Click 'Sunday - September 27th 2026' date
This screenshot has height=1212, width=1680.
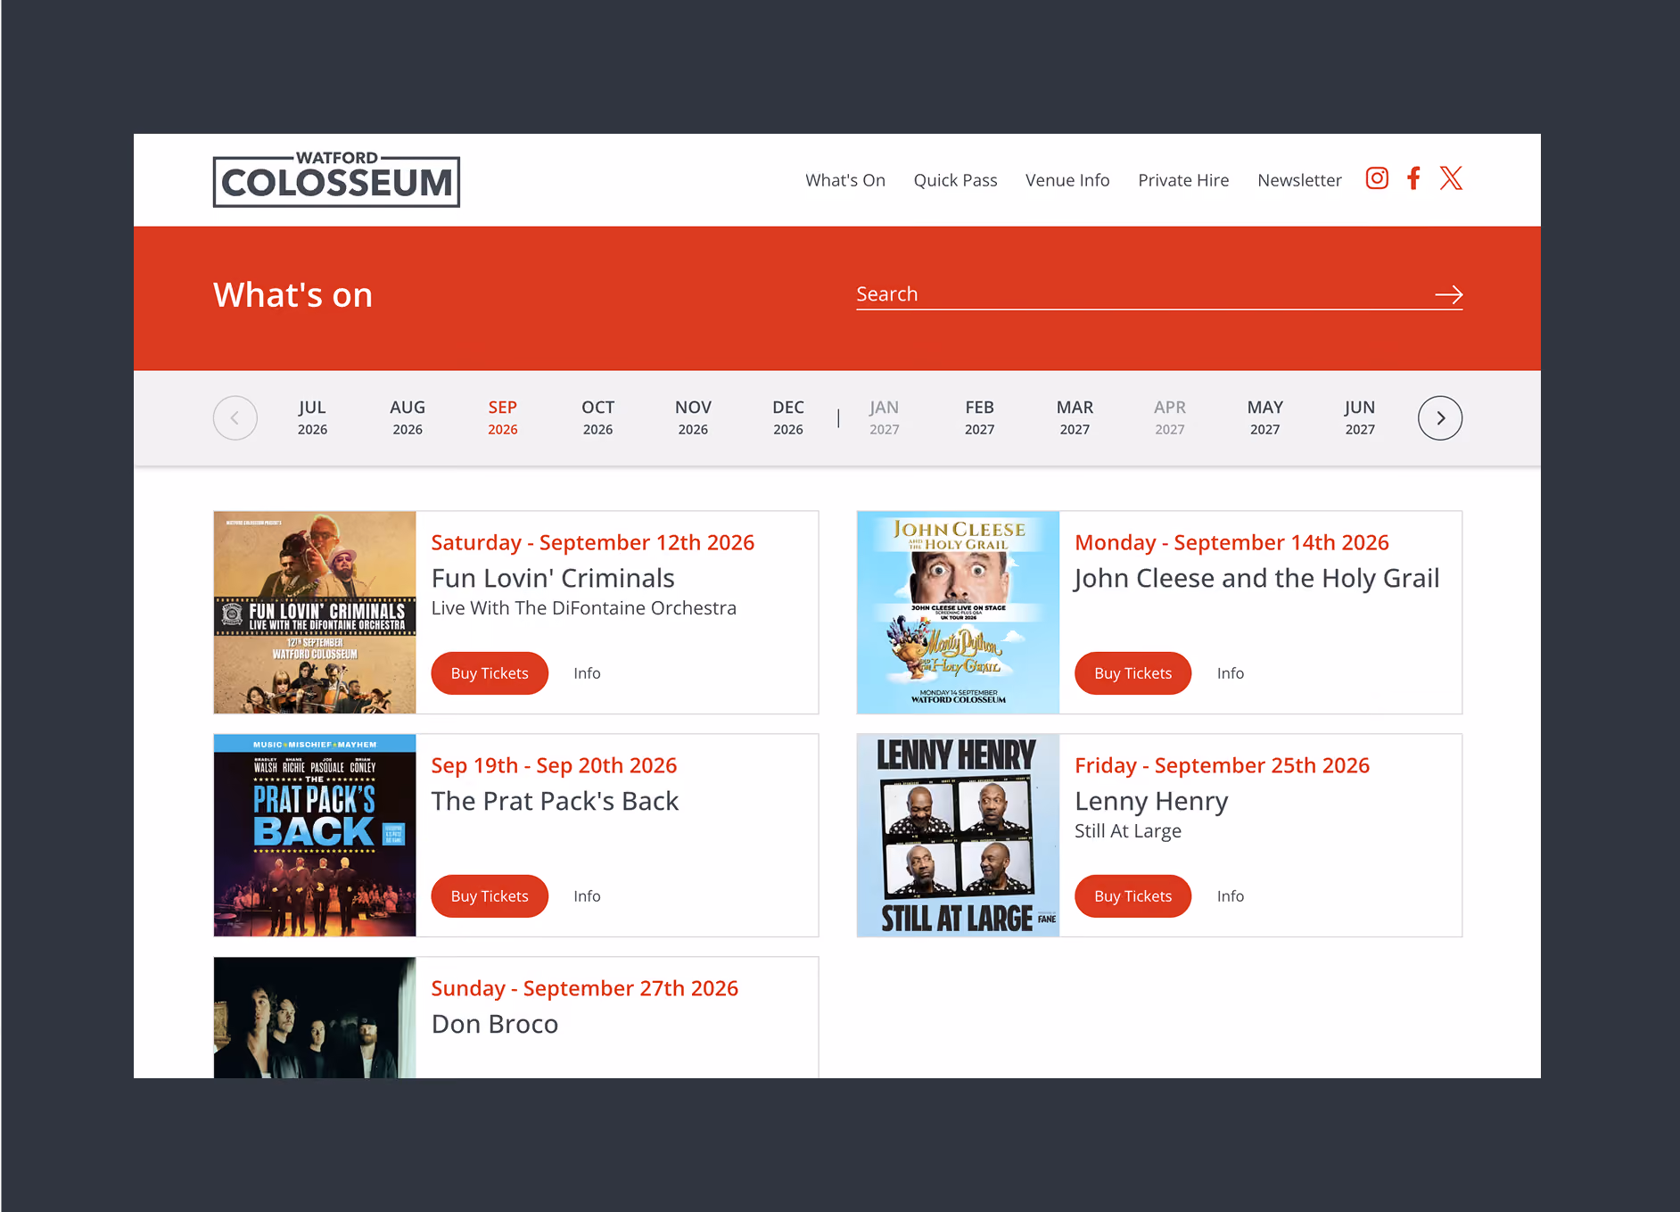pyautogui.click(x=585, y=988)
